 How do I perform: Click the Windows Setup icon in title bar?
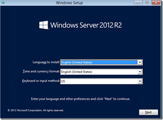tap(3, 2)
